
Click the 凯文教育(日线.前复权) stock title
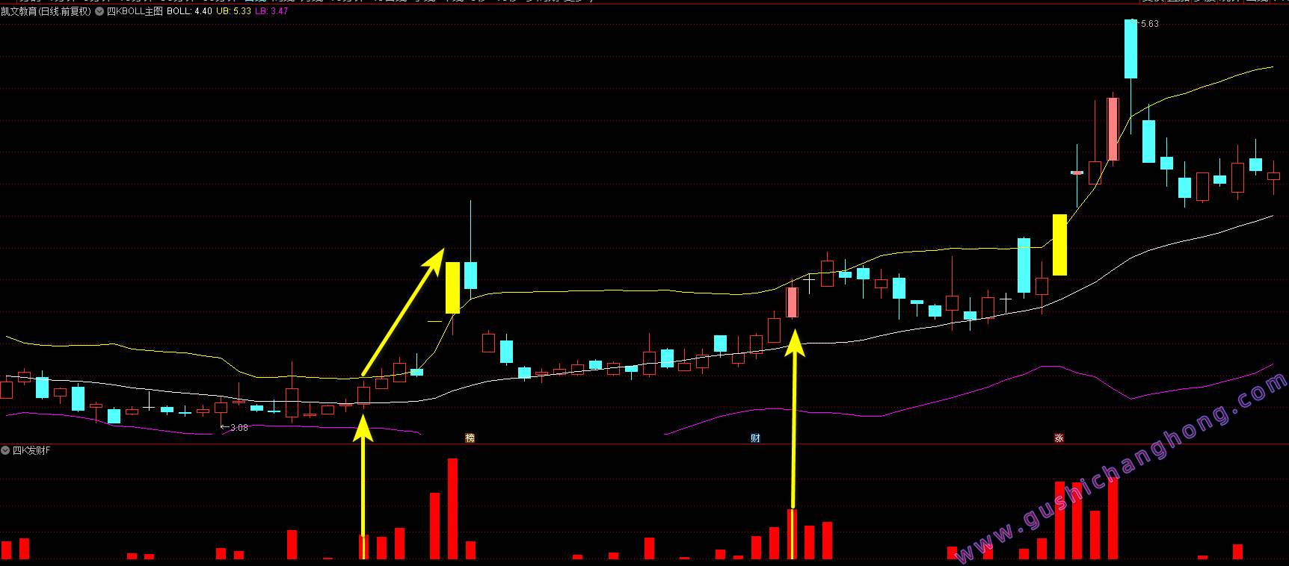point(46,11)
